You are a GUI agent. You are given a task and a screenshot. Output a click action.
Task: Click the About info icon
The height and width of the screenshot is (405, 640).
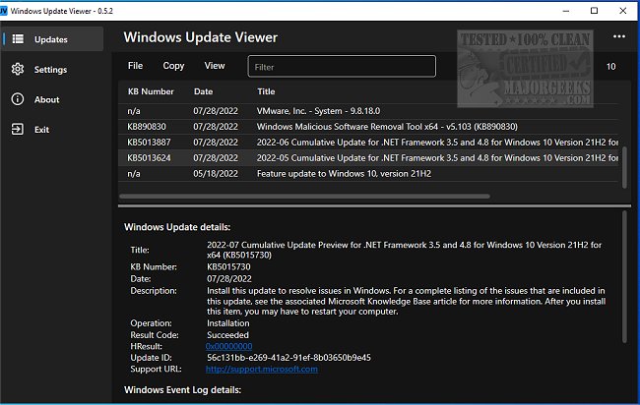(x=18, y=99)
